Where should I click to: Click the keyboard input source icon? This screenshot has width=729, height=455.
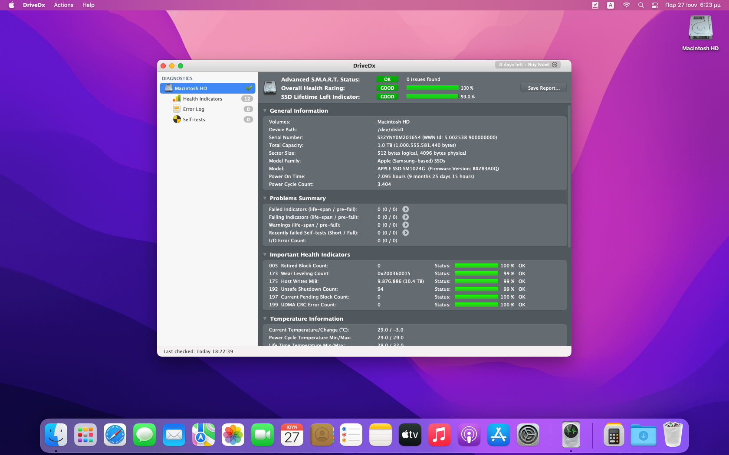(611, 5)
